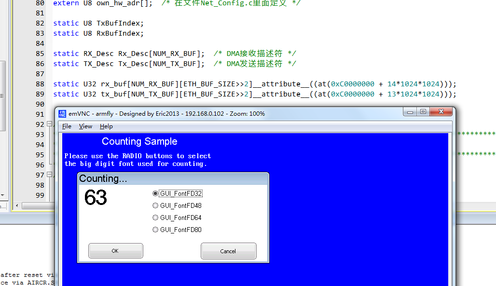Open the Help menu in emVNC
Screen dimensions: 496x286
(x=106, y=126)
